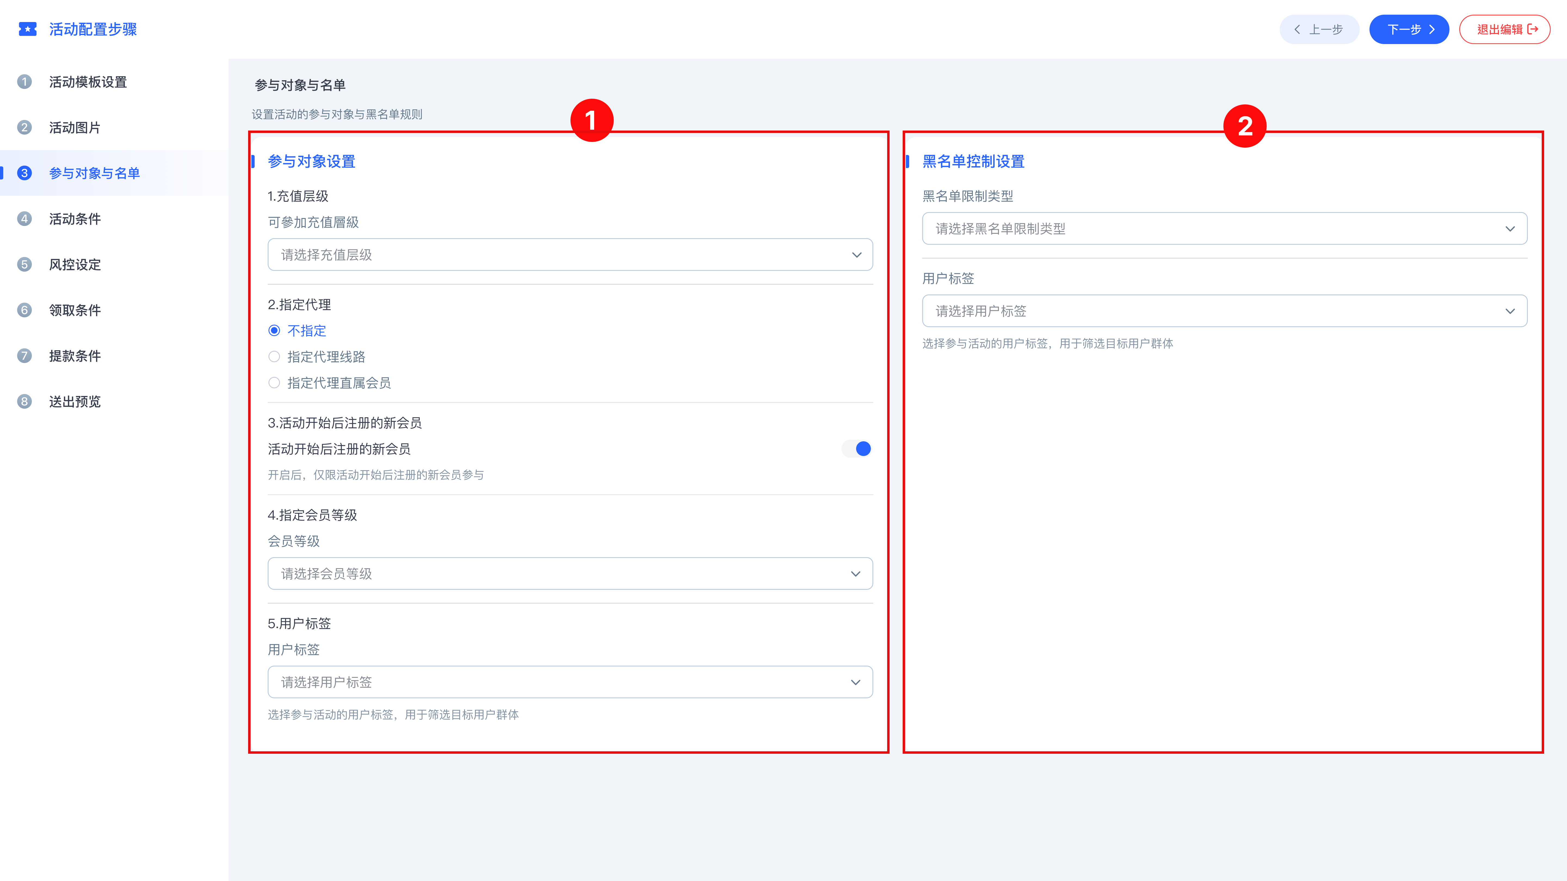The width and height of the screenshot is (1567, 881).
Task: Expand the arrow of blacklist 请选择用户标签 select
Action: coord(1510,311)
